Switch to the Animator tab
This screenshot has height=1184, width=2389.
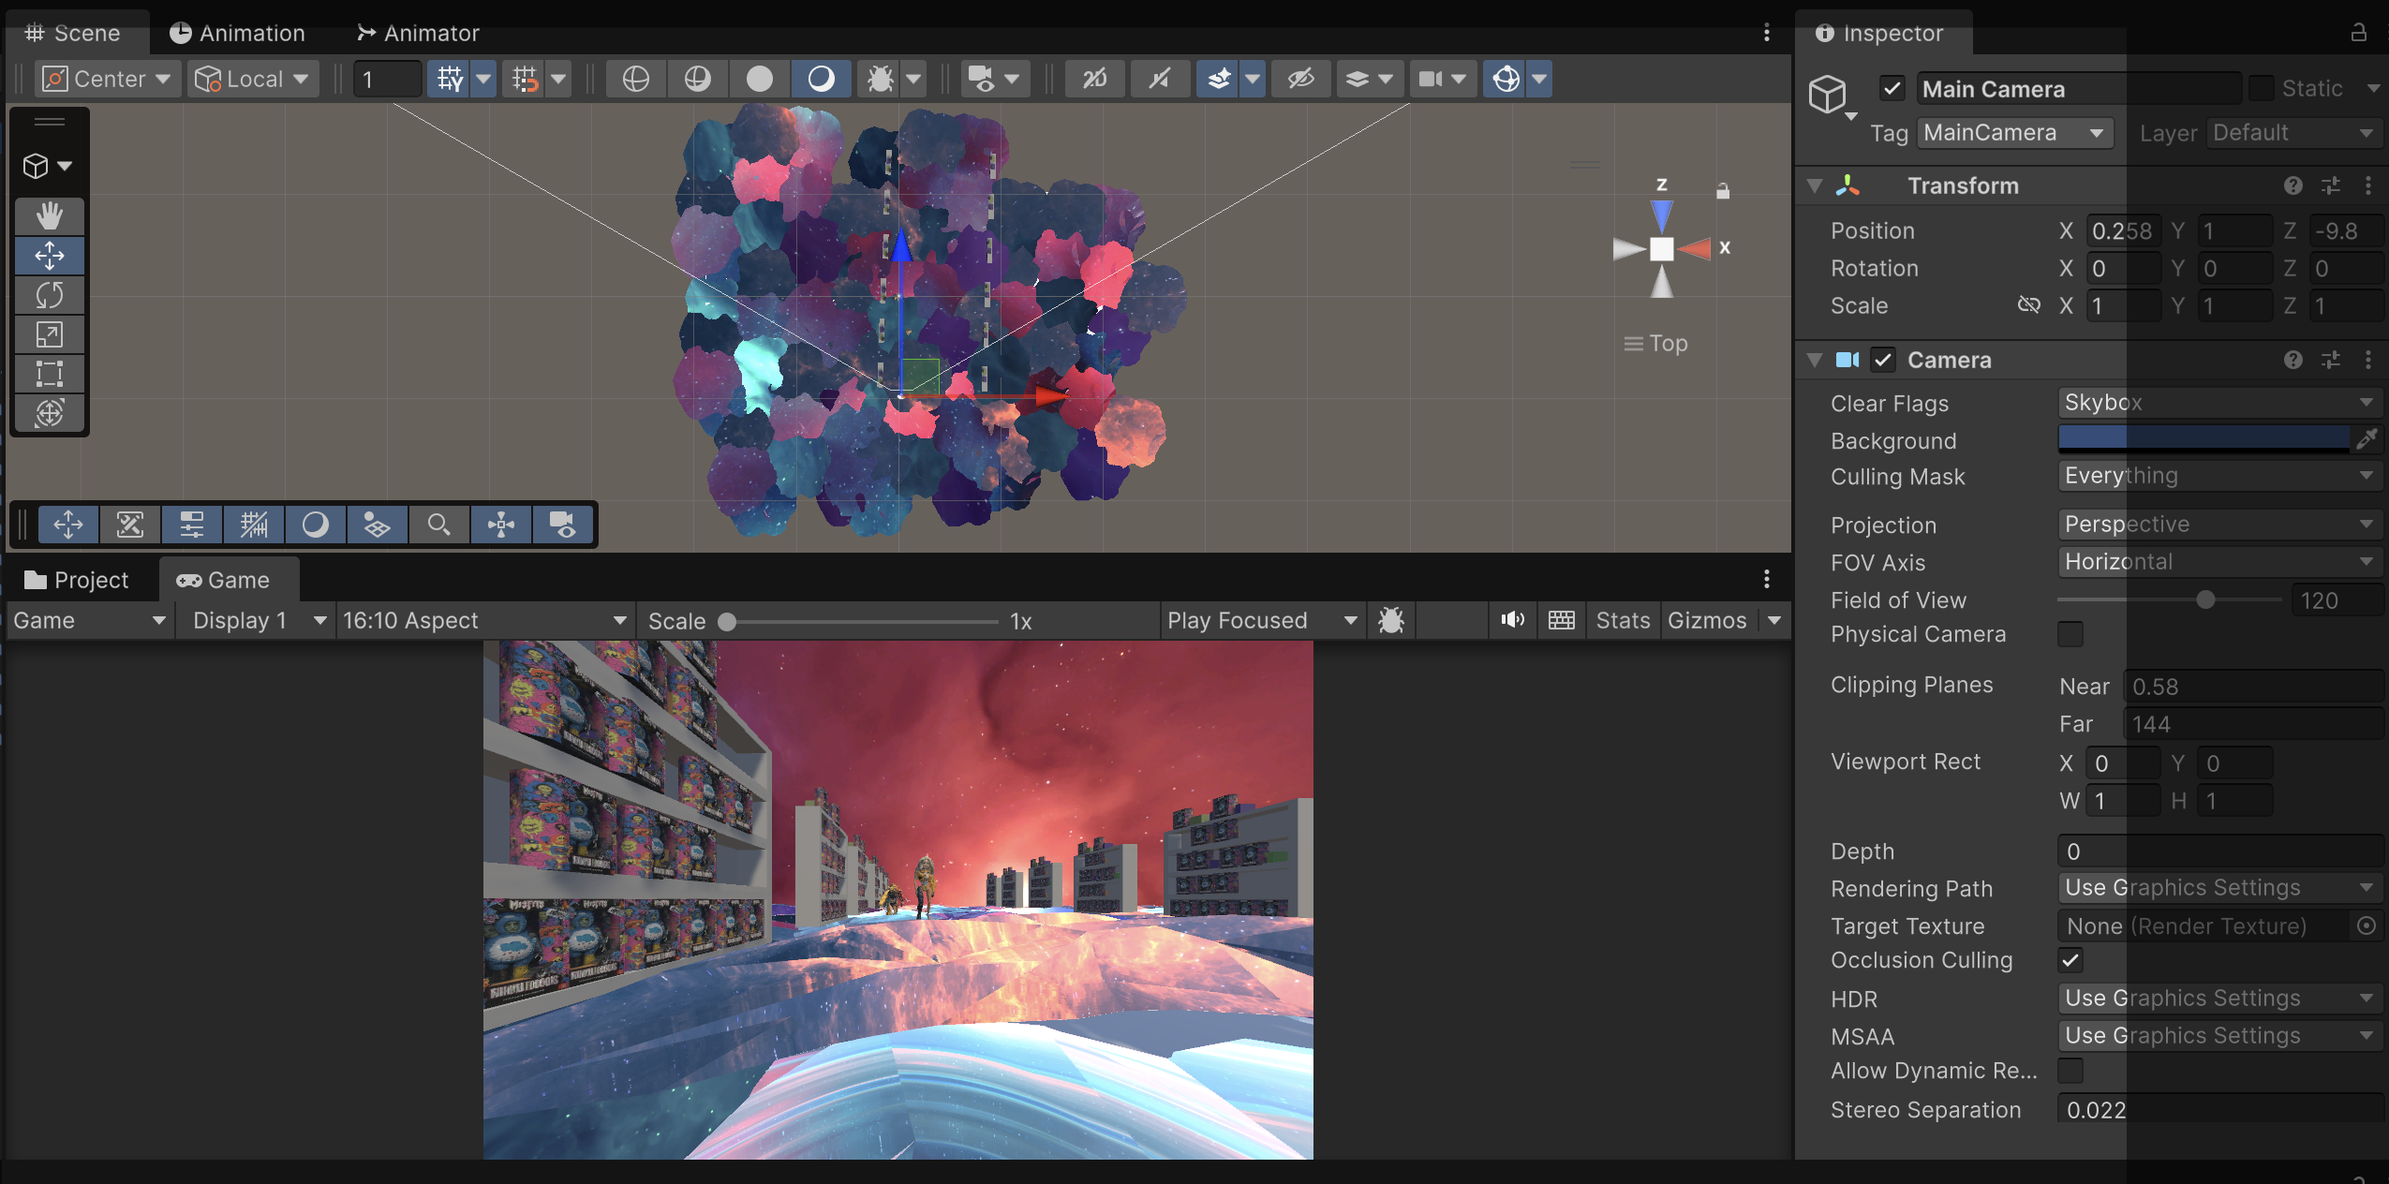pos(418,33)
